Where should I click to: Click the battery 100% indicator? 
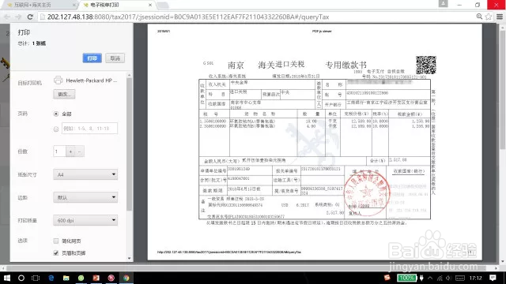click(406, 278)
